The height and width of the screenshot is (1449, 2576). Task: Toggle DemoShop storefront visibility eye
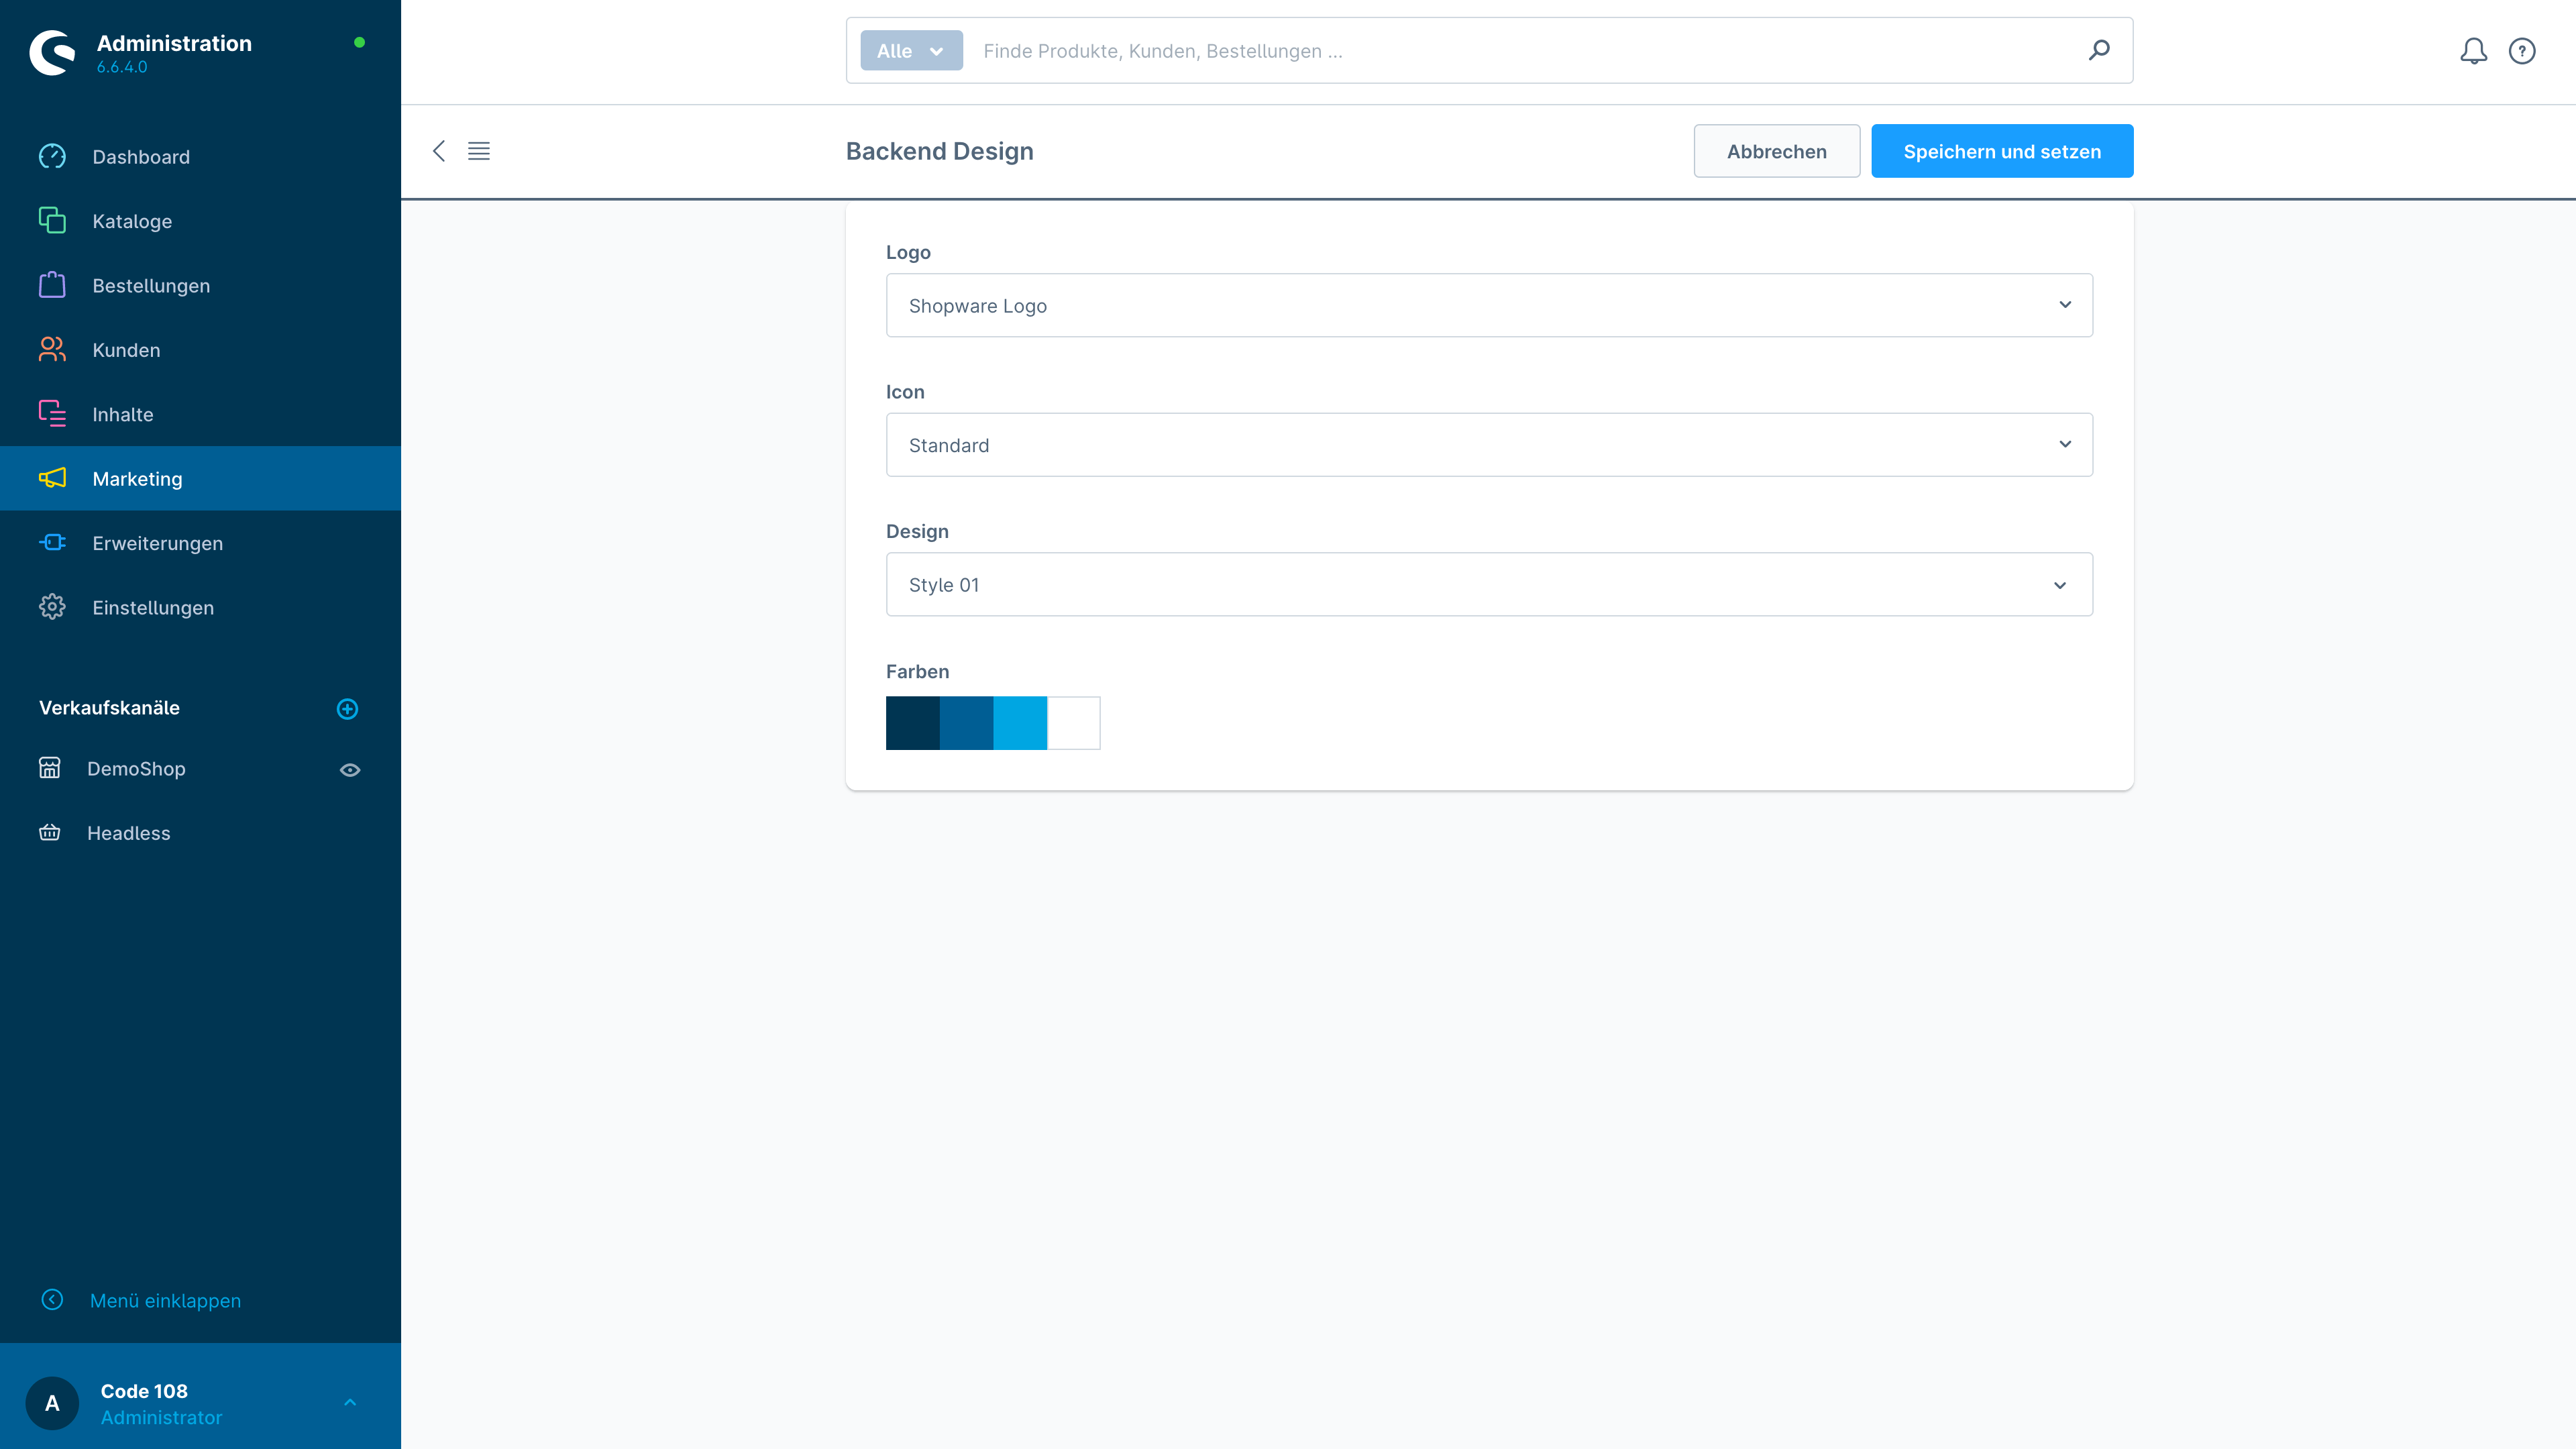350,770
